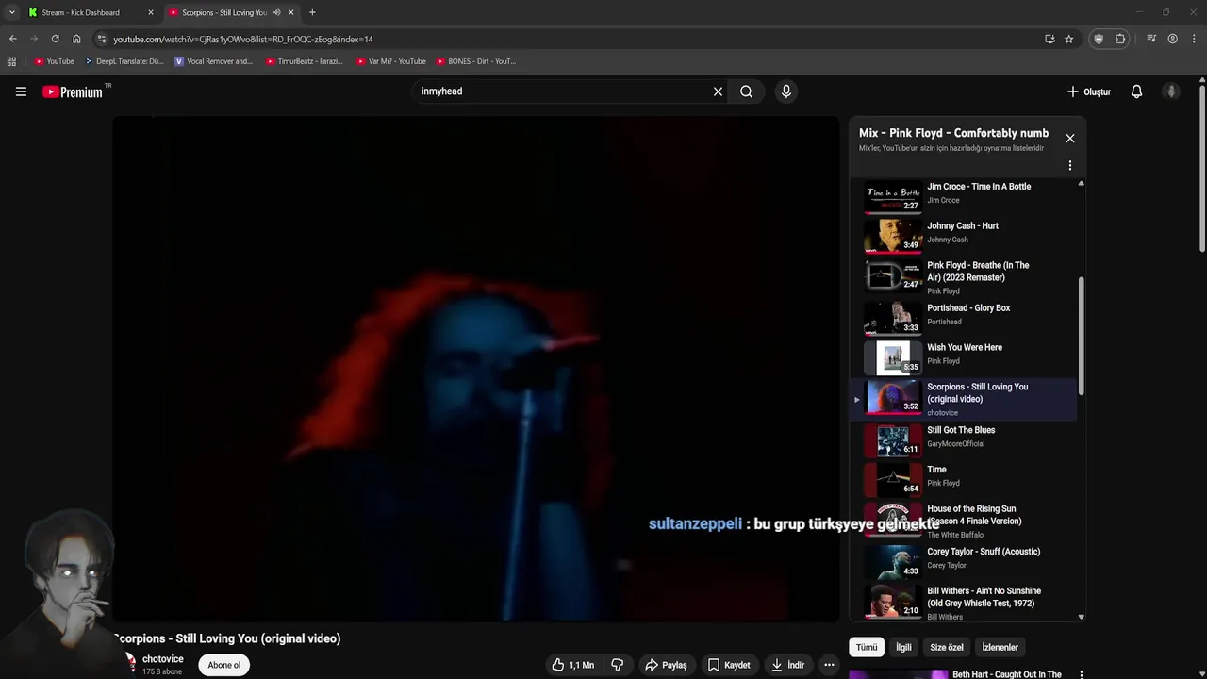1207x679 pixels.
Task: Open the chotovice channel name link
Action: coord(163,659)
